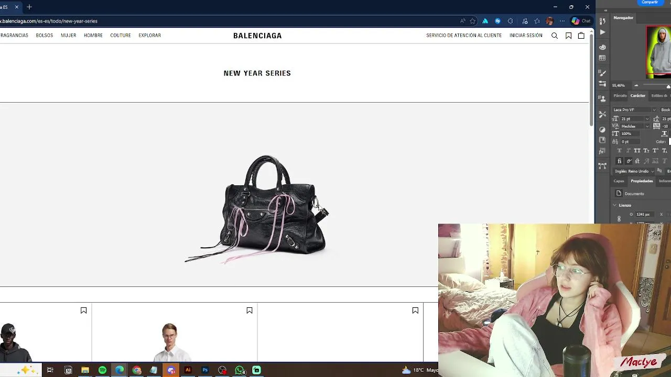Image resolution: width=671 pixels, height=377 pixels.
Task: Switch to the Capas tab
Action: pyautogui.click(x=619, y=181)
